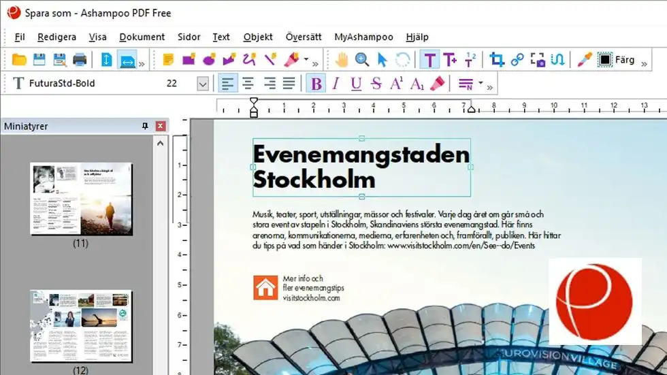
Task: Click the text flow link icon
Action: 557,60
